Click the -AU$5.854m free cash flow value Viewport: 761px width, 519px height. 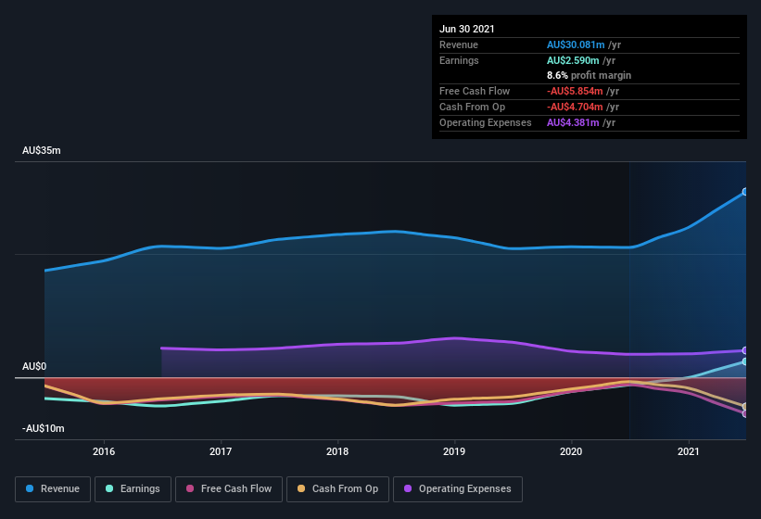coord(575,91)
